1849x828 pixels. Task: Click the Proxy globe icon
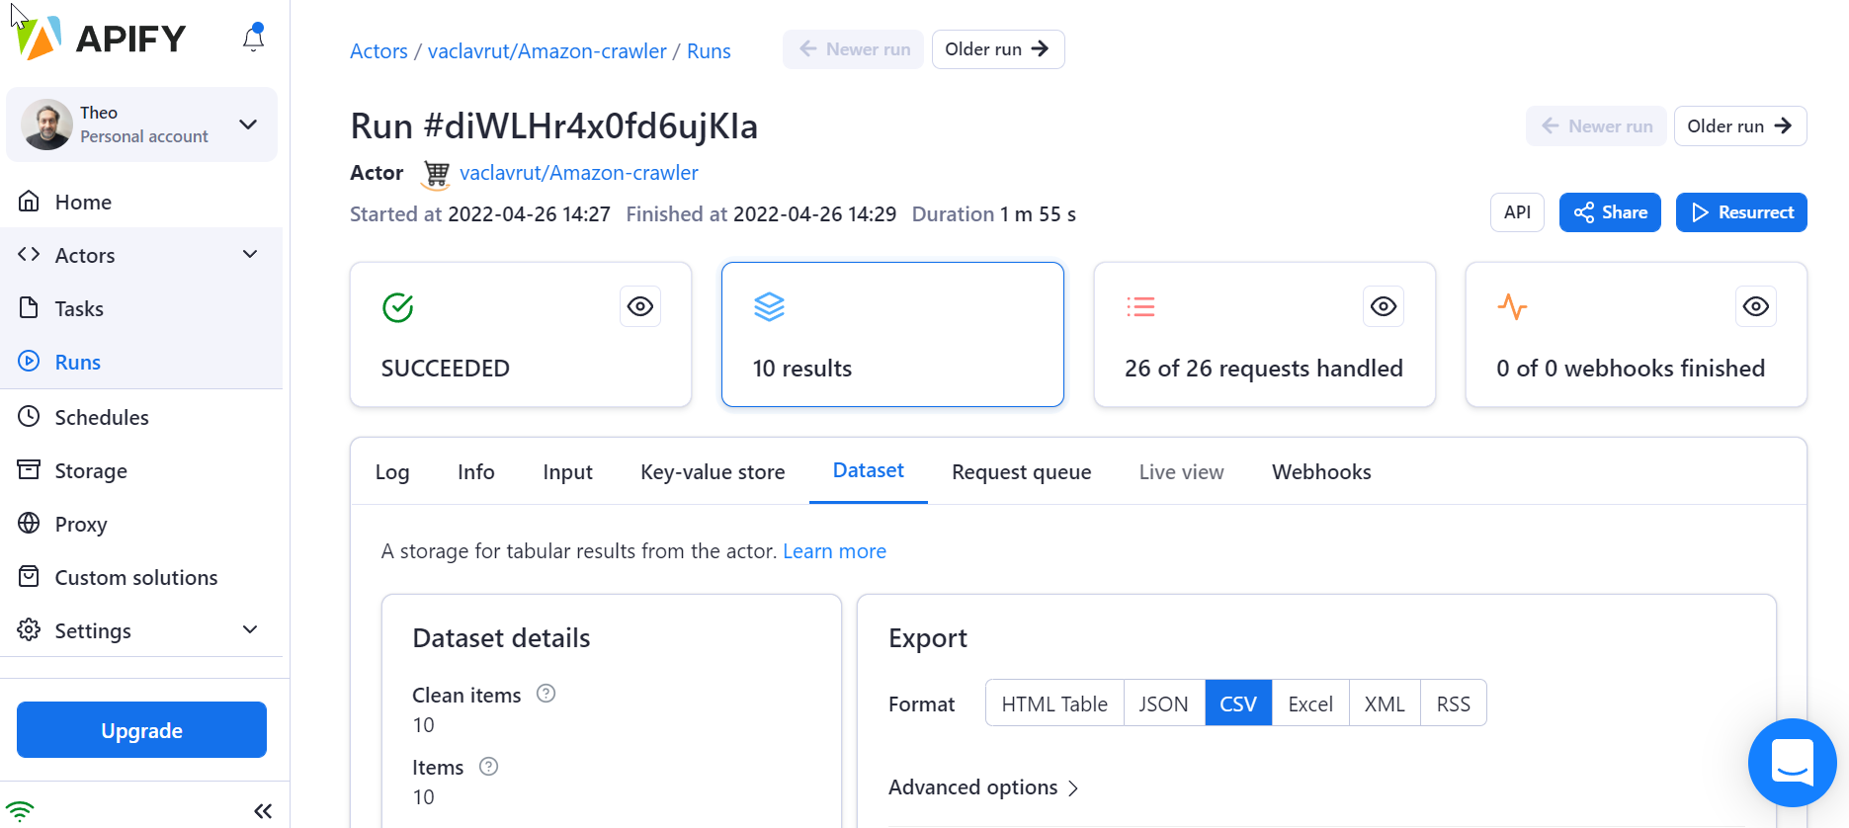point(30,524)
